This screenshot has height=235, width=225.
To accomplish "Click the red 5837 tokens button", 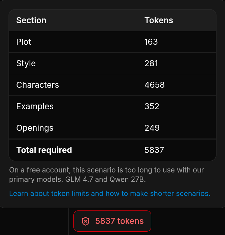I will 112,221.
